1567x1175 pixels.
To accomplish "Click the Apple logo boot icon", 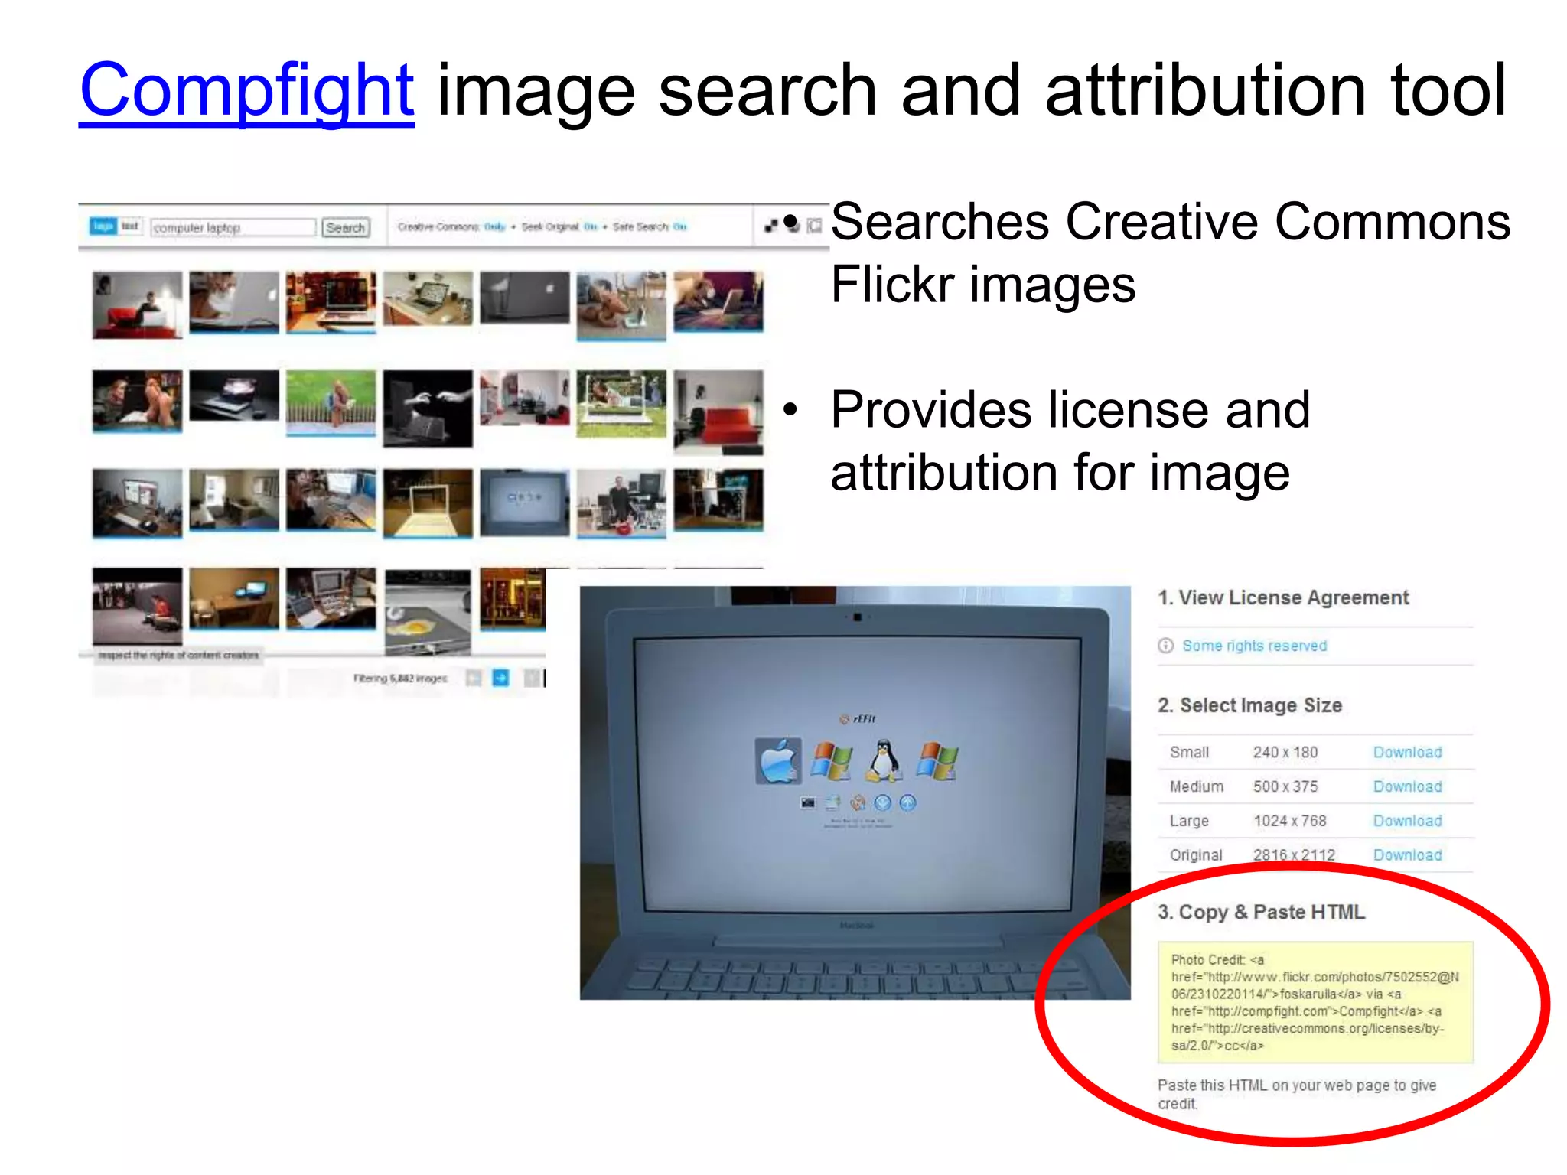I will [x=778, y=761].
